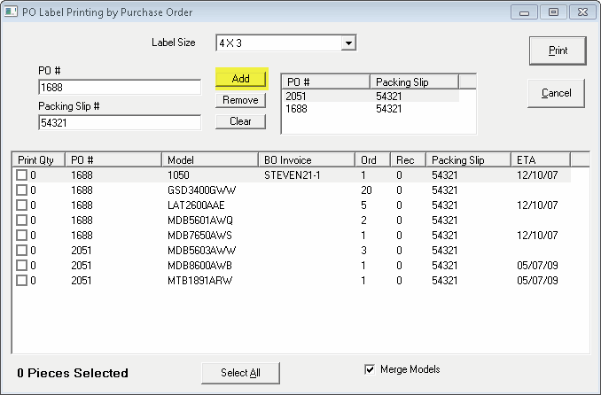Click Packing Slip header in added list
601x395 pixels.
click(414, 82)
